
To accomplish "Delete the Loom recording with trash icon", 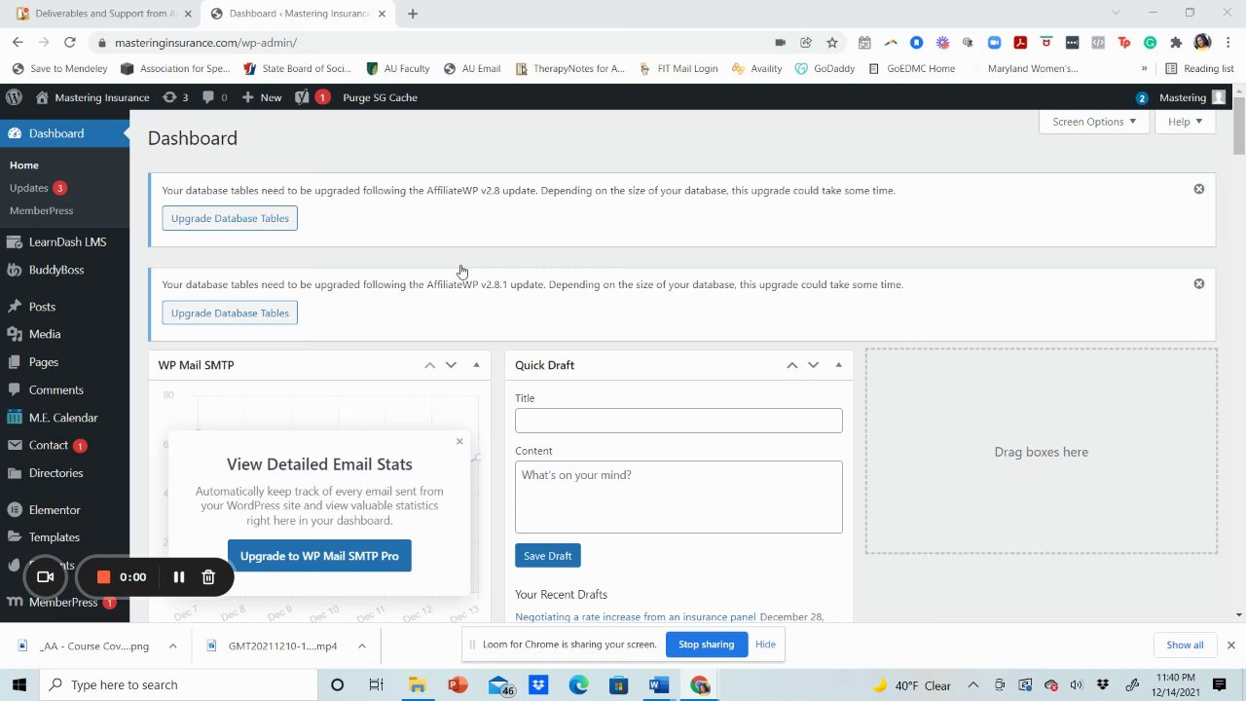I will (208, 576).
